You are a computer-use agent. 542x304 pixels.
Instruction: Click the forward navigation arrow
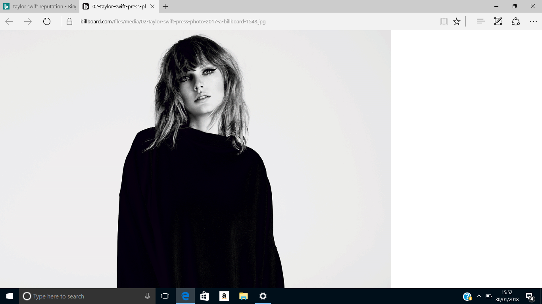click(x=28, y=22)
